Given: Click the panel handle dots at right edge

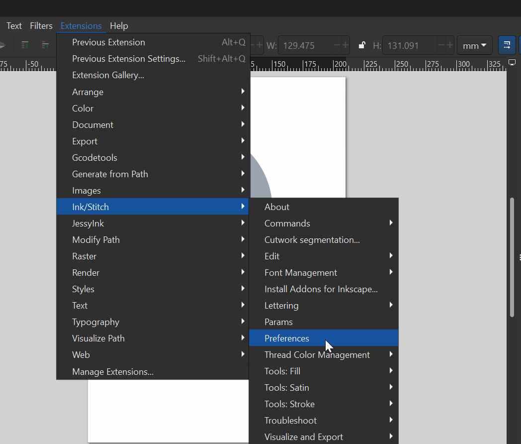Looking at the screenshot, I should click(x=520, y=257).
